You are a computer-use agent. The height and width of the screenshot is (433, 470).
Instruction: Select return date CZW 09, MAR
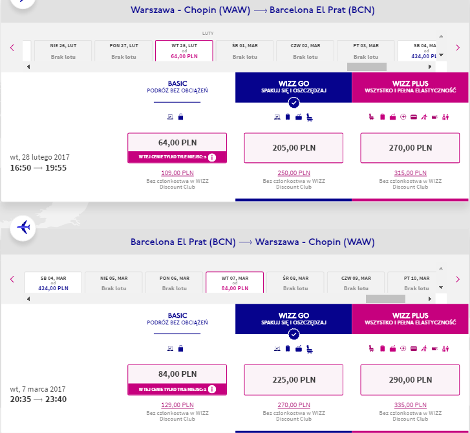[x=356, y=282]
